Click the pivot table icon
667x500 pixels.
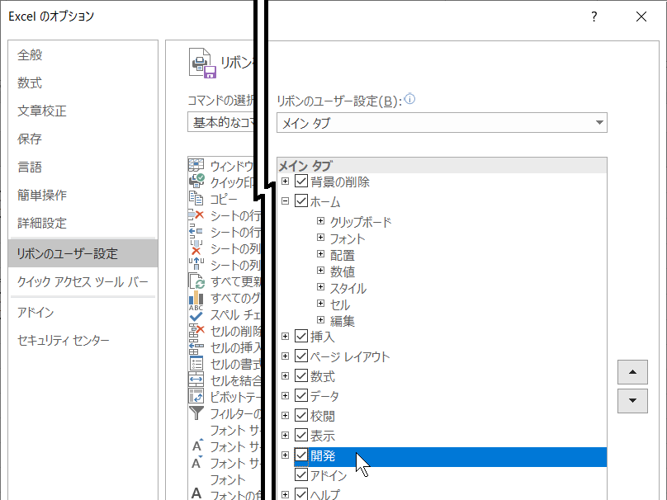coord(196,396)
